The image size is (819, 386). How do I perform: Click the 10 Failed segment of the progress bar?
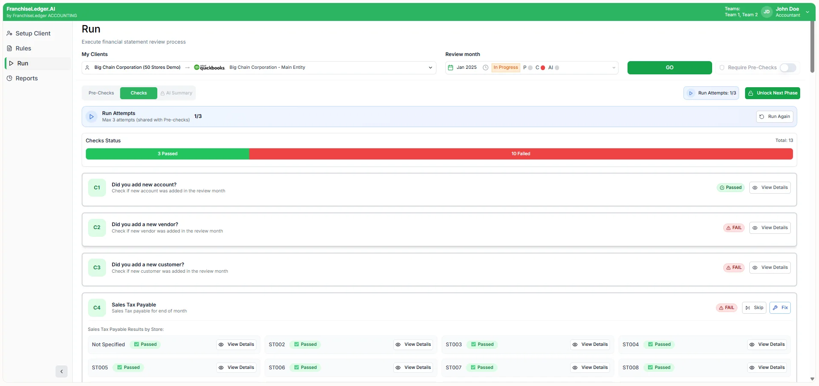pyautogui.click(x=521, y=153)
